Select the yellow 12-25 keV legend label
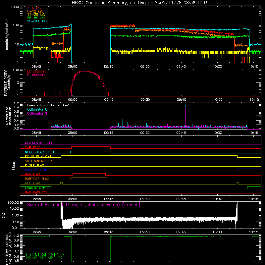The height and width of the screenshot is (265, 265). point(36,15)
